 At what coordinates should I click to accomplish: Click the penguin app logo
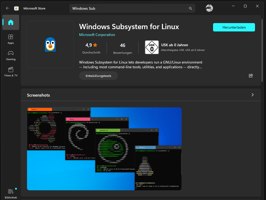[50, 45]
